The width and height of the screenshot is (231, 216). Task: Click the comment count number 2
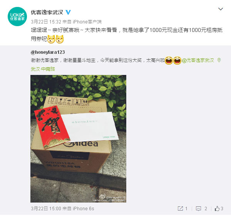pos(206,208)
